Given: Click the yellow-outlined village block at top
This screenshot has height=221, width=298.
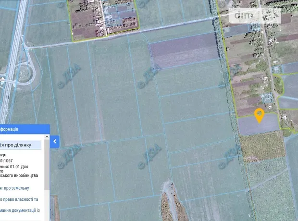Looking at the screenshot, I should (105, 18).
